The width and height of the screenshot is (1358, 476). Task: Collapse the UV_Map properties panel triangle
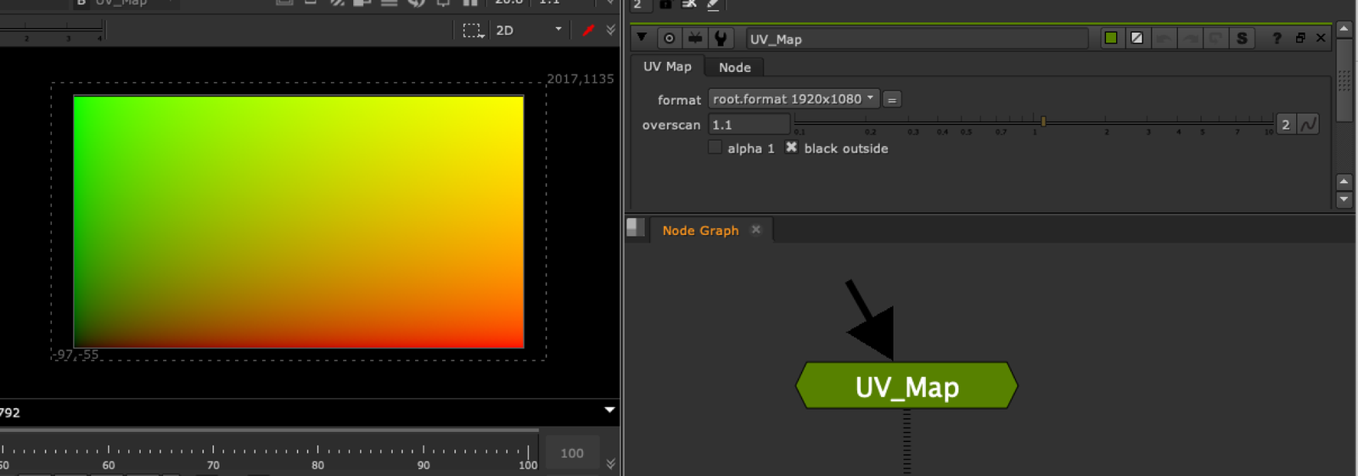click(642, 37)
